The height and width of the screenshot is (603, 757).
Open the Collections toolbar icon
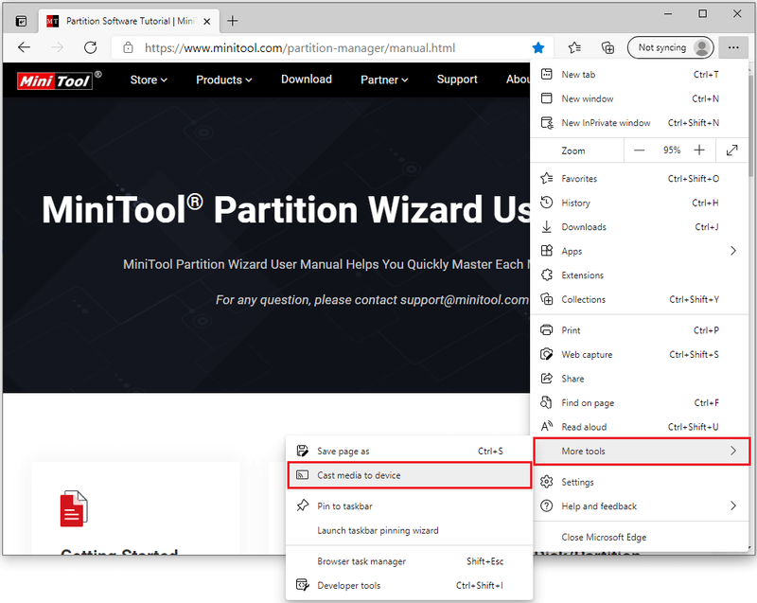607,47
